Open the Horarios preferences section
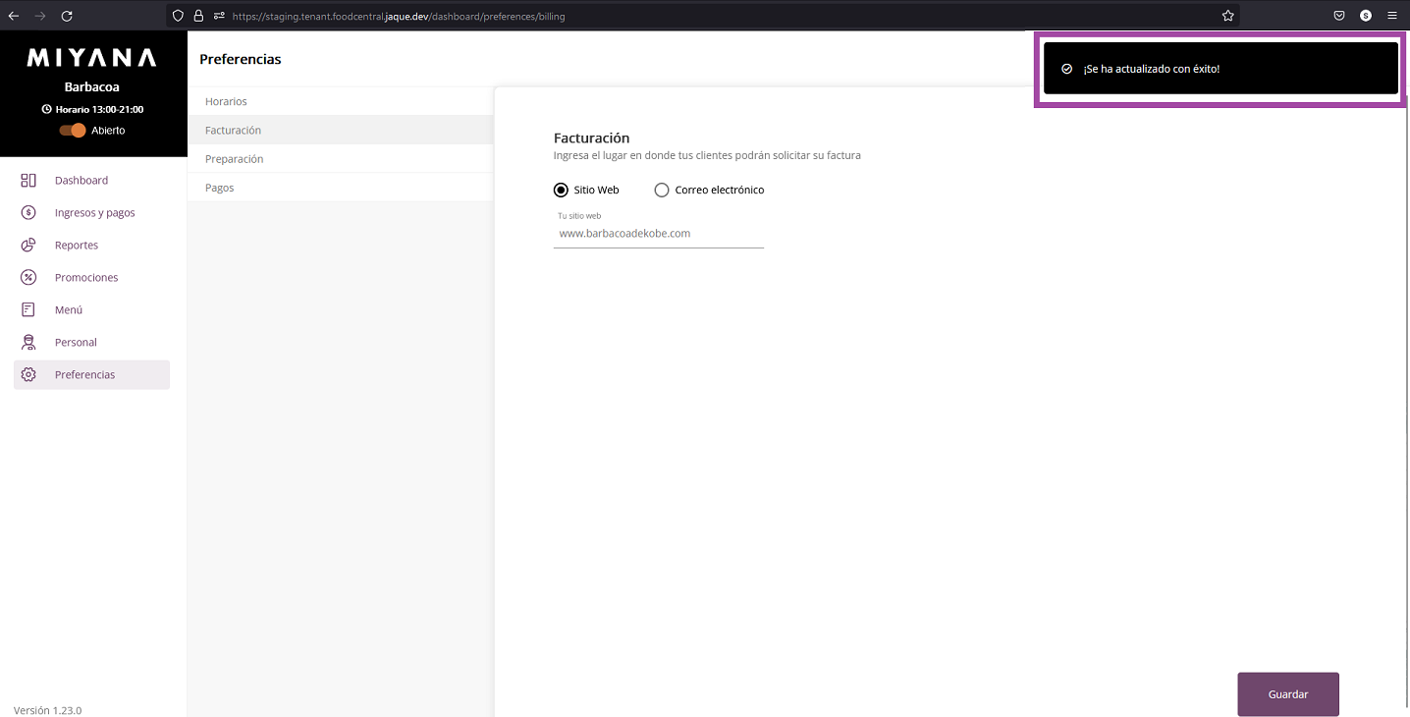Viewport: 1410px width, 717px height. (340, 101)
